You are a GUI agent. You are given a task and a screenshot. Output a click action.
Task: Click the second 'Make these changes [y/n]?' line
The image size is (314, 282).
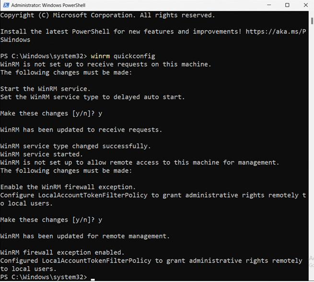(51, 220)
